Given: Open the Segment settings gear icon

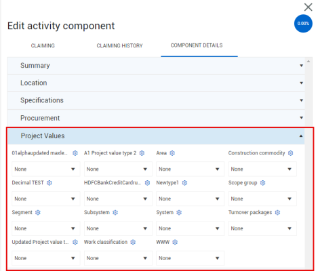Looking at the screenshot, I should [38, 212].
